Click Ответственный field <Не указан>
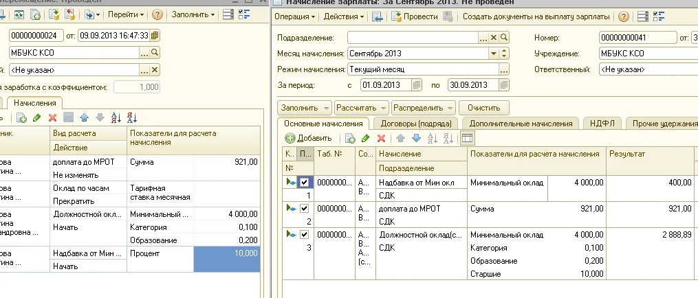 click(648, 69)
